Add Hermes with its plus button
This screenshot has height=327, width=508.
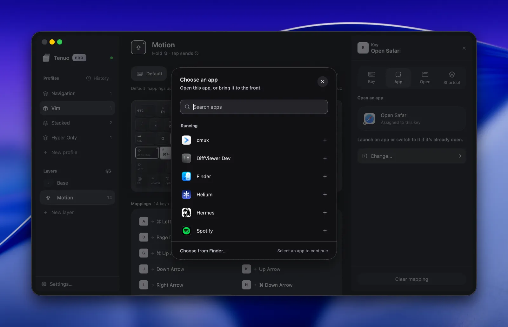pyautogui.click(x=325, y=213)
